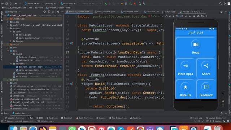231x130 pixels.
Task: Take emulator screenshot with camera icon
Action: click(198, 16)
